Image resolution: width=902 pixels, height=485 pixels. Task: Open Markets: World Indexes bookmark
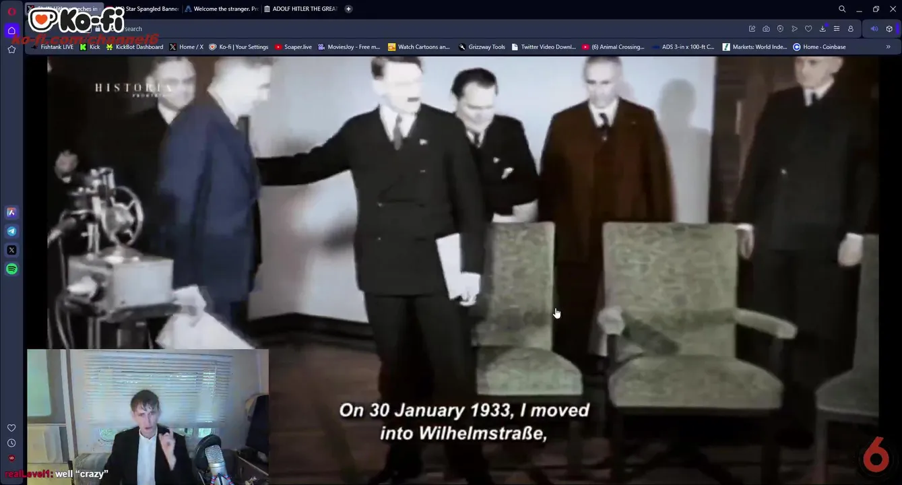tap(754, 47)
